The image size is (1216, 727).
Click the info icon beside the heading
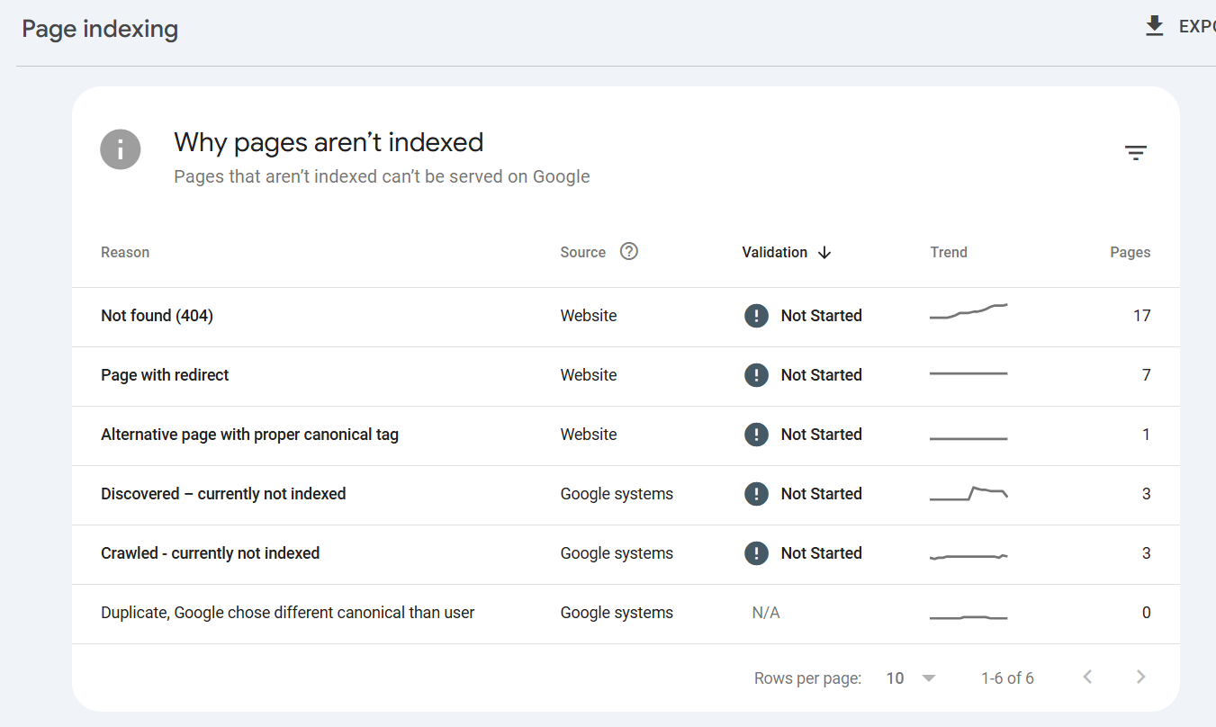pyautogui.click(x=121, y=149)
